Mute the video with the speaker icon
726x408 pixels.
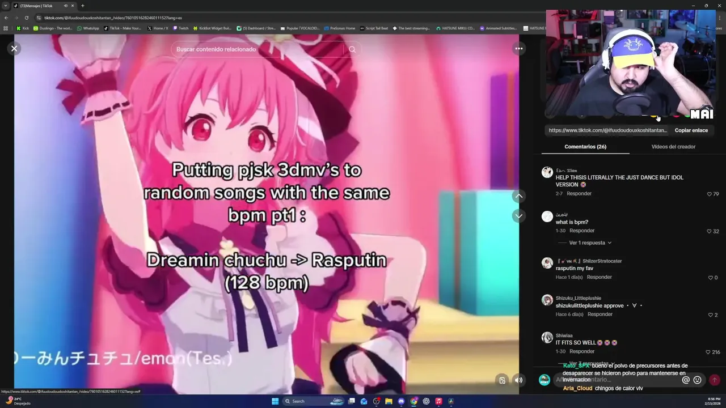[518, 380]
